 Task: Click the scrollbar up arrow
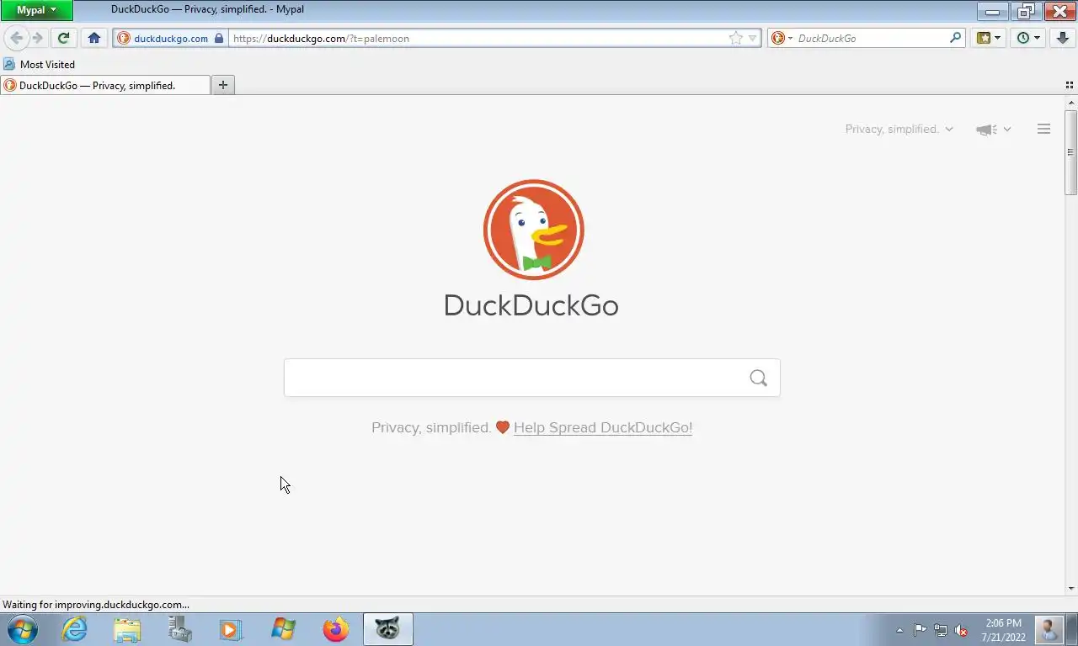tap(1070, 102)
